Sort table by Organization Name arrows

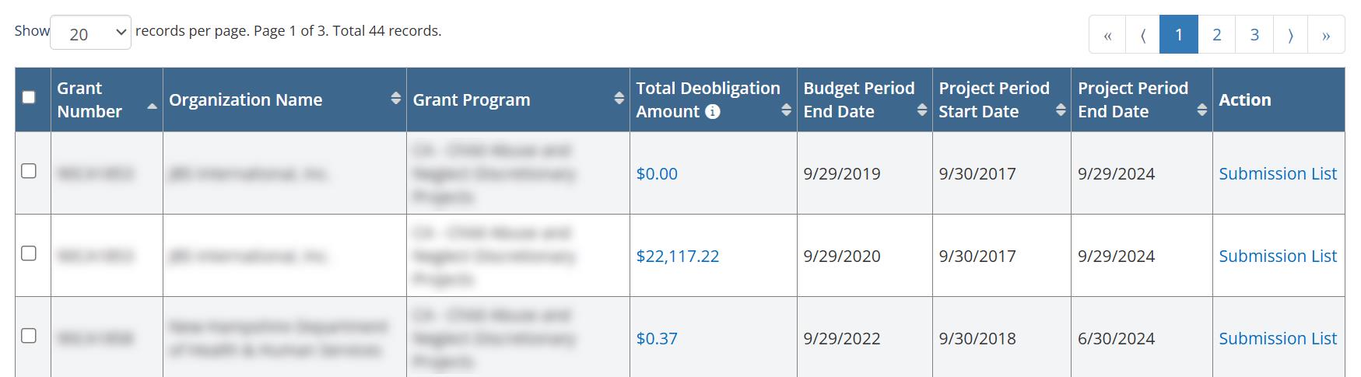tap(395, 98)
